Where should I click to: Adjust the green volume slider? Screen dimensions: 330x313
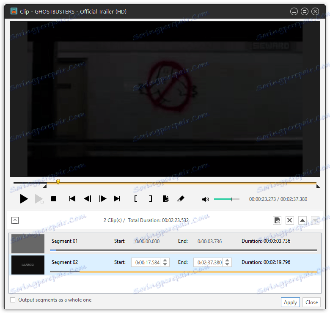(226, 199)
